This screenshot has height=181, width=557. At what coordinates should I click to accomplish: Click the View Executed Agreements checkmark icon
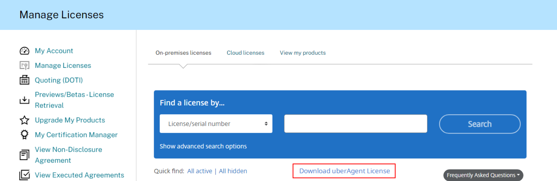(x=24, y=175)
